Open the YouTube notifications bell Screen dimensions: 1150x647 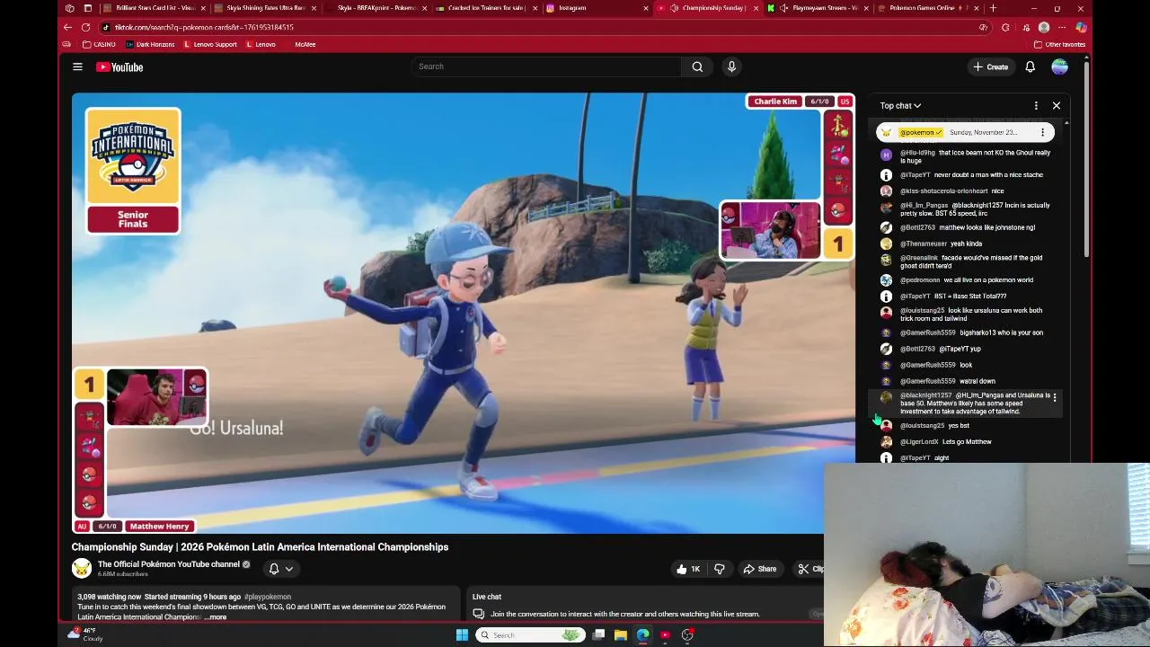(x=1031, y=66)
